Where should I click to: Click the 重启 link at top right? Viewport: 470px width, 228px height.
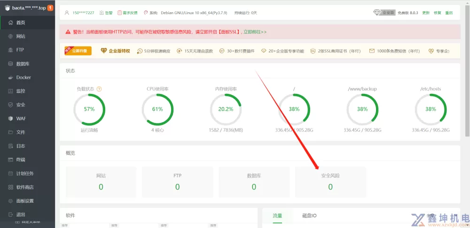click(x=449, y=13)
